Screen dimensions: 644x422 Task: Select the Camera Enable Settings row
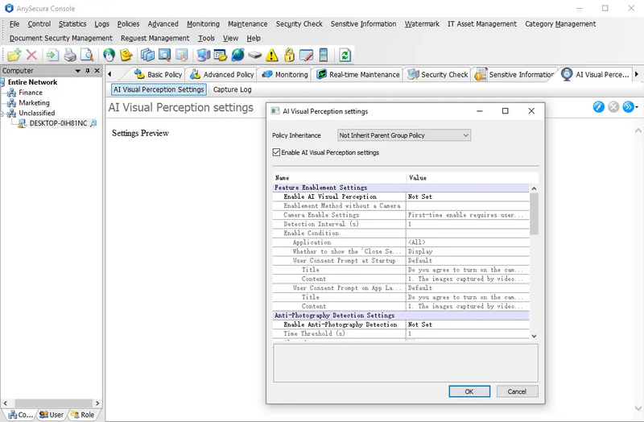(401, 215)
